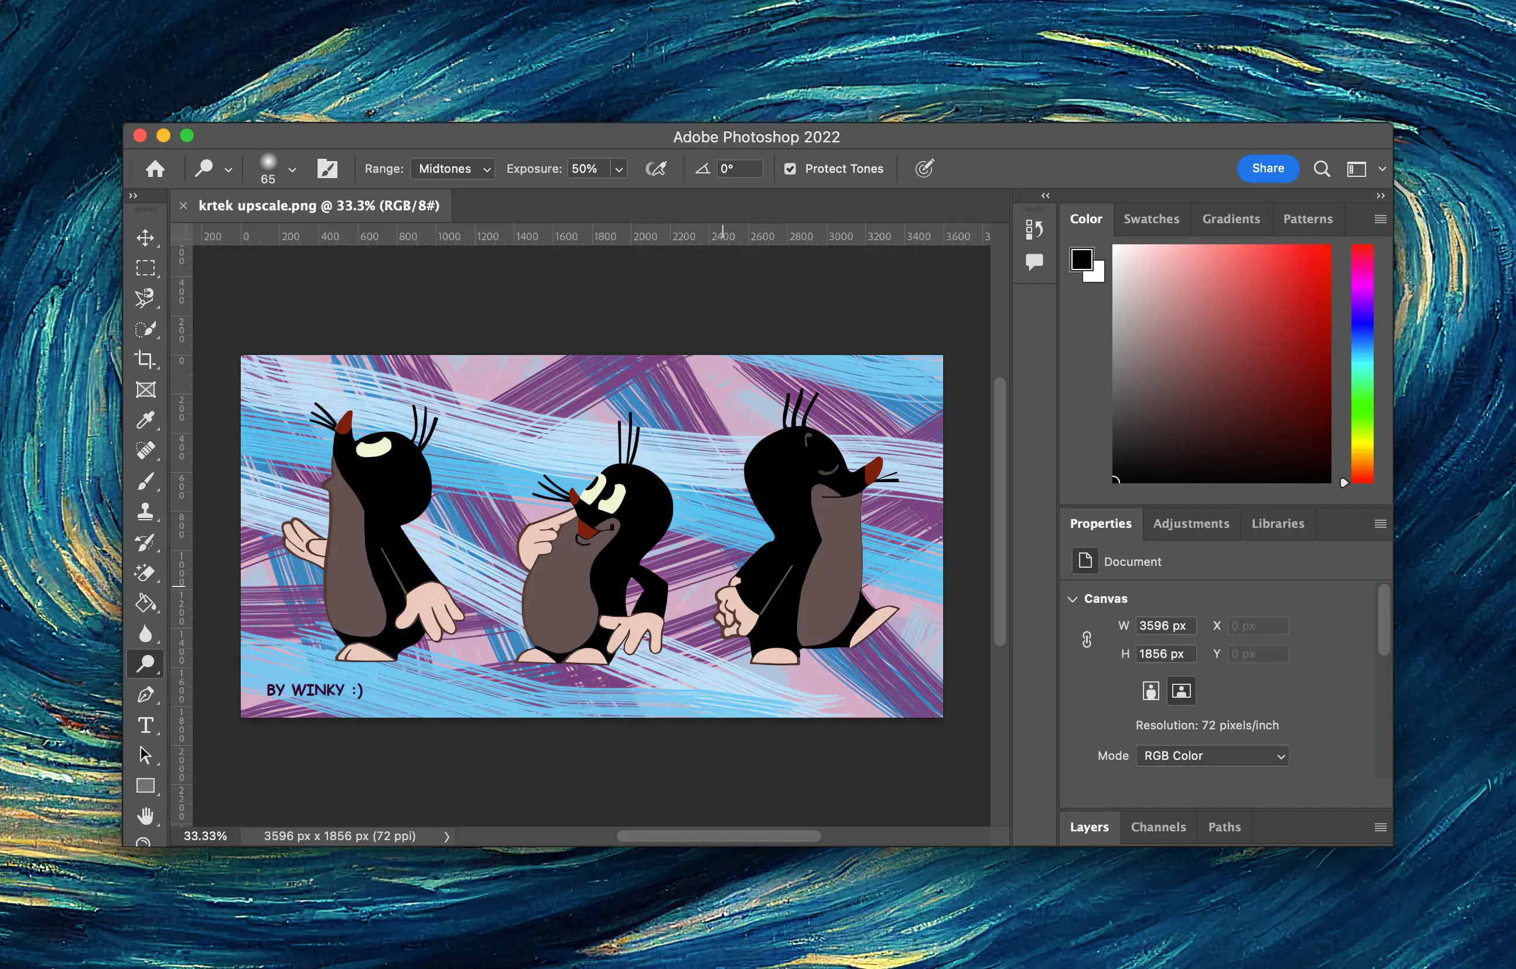Collapse the right panels with double arrows
1516x969 pixels.
[1380, 196]
